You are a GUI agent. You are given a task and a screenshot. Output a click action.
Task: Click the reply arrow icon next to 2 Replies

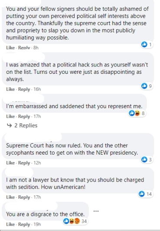10,125
